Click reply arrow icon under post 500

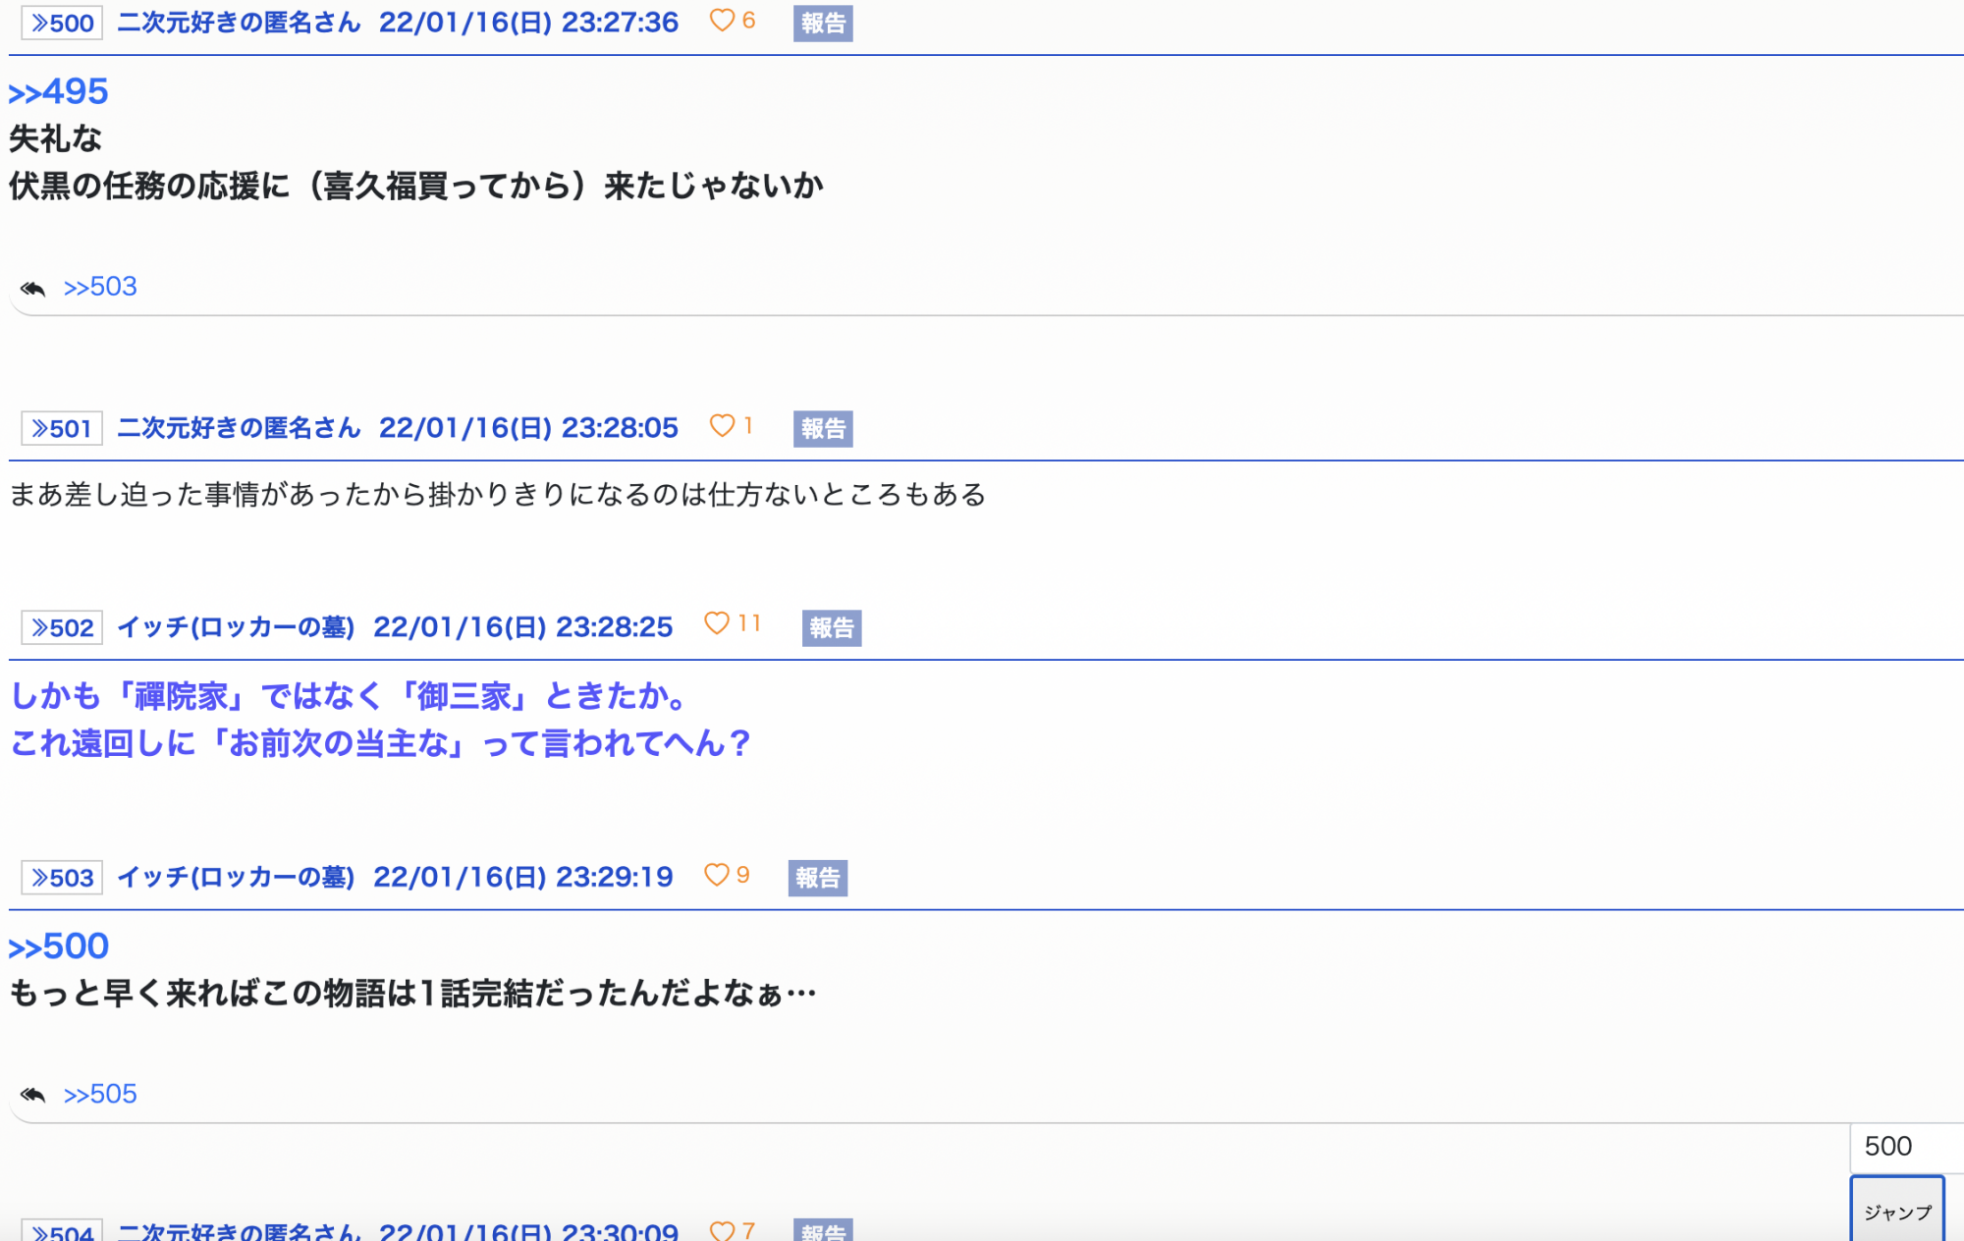[x=32, y=288]
